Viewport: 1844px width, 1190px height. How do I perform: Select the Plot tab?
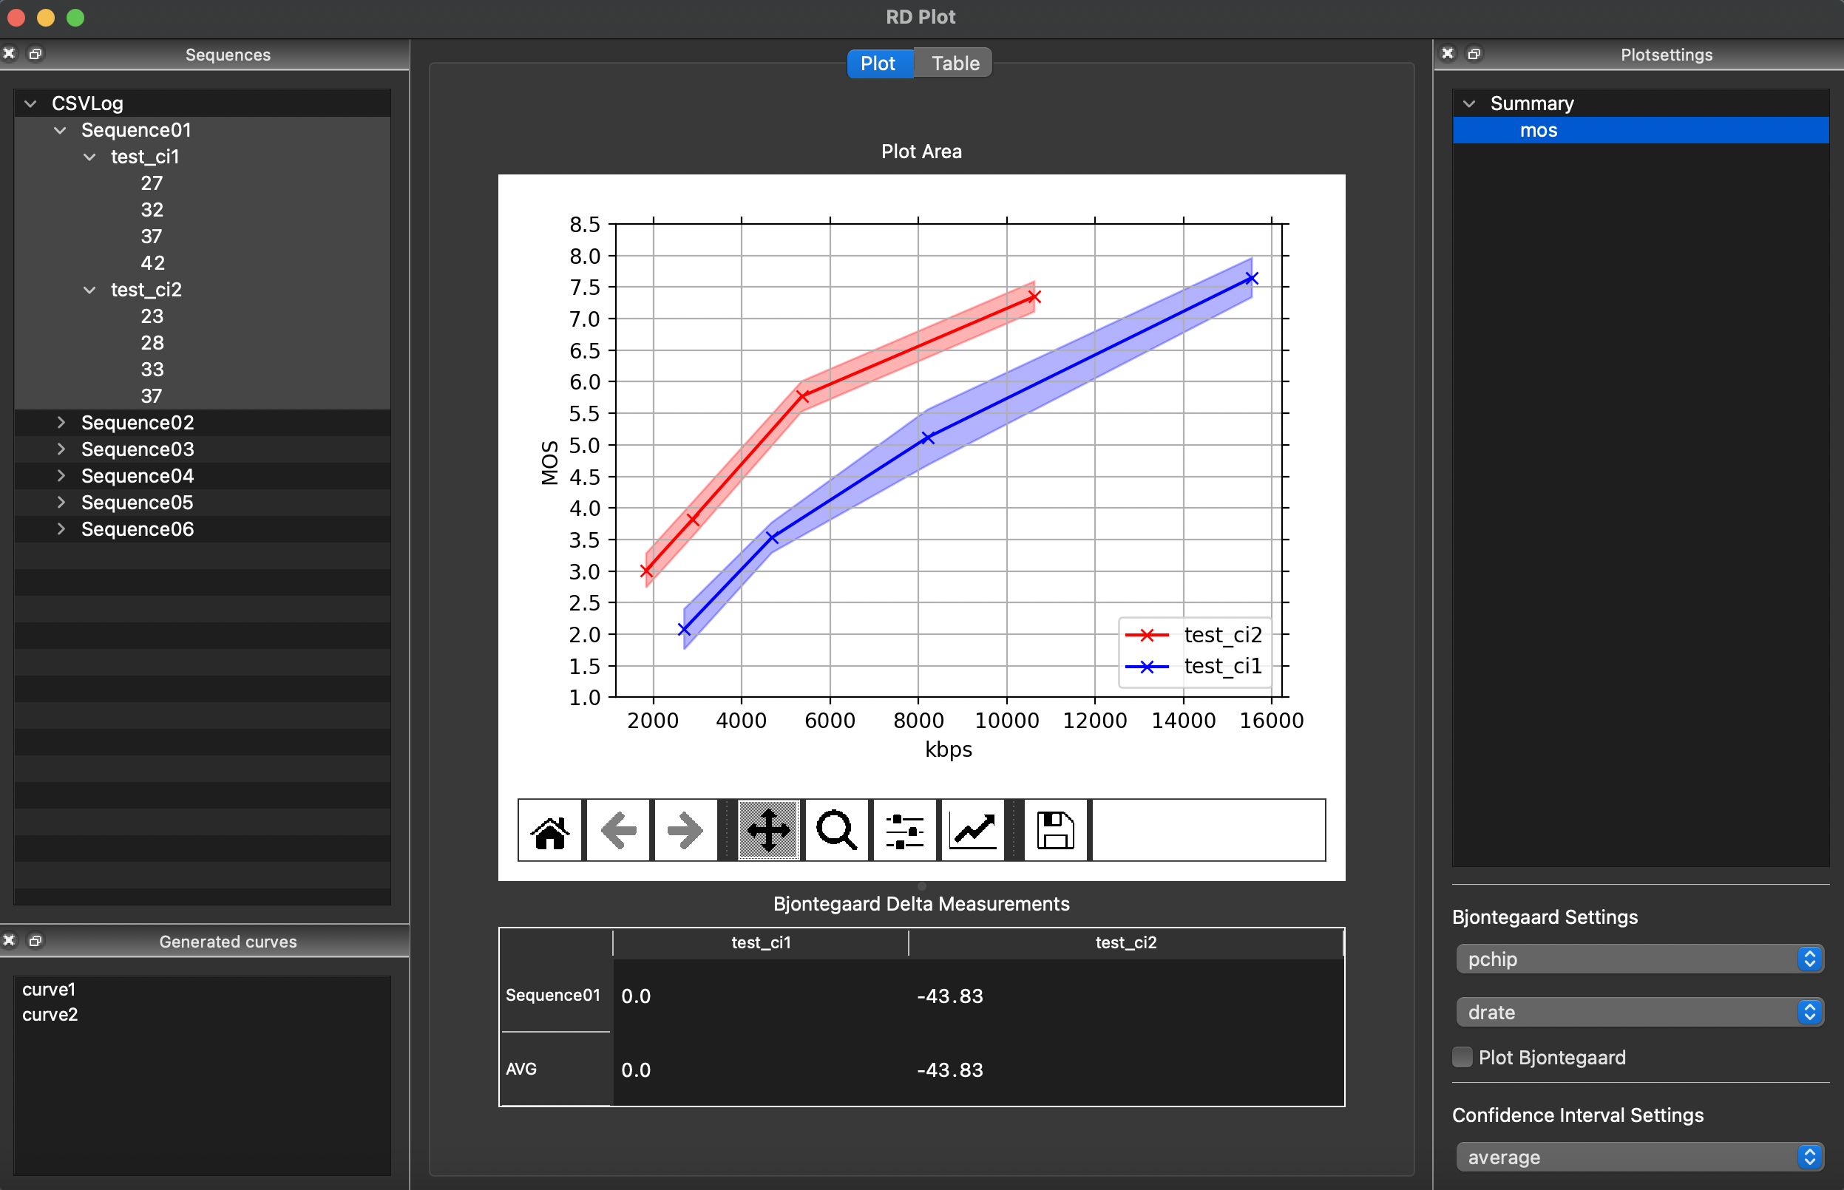tap(878, 64)
